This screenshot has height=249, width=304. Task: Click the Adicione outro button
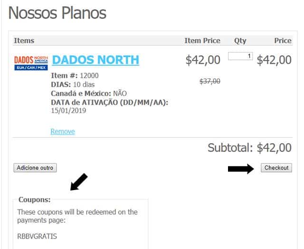[x=35, y=168]
